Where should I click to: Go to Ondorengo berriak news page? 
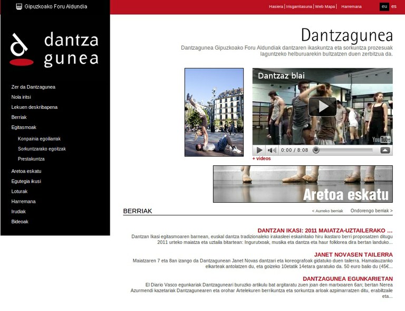(x=371, y=211)
